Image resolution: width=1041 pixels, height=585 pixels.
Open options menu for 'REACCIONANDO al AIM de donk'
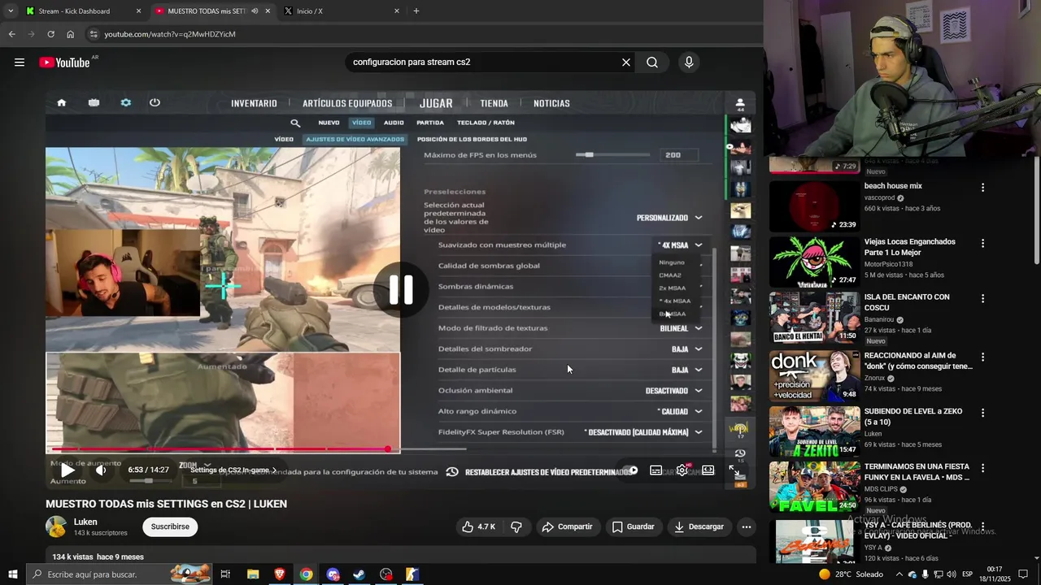click(x=982, y=357)
